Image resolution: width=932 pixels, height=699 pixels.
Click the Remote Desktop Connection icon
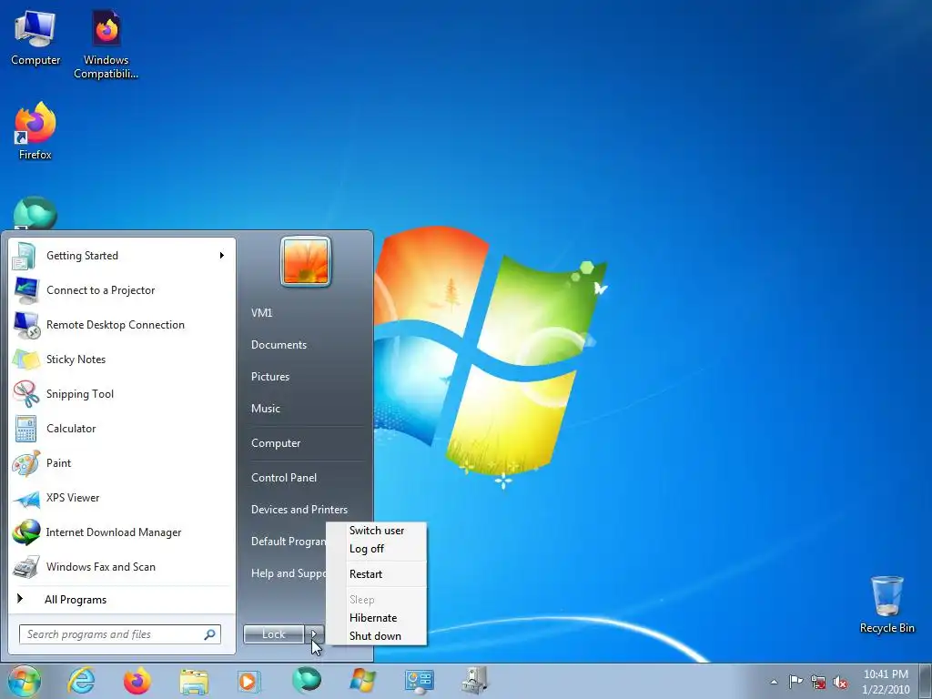[25, 325]
